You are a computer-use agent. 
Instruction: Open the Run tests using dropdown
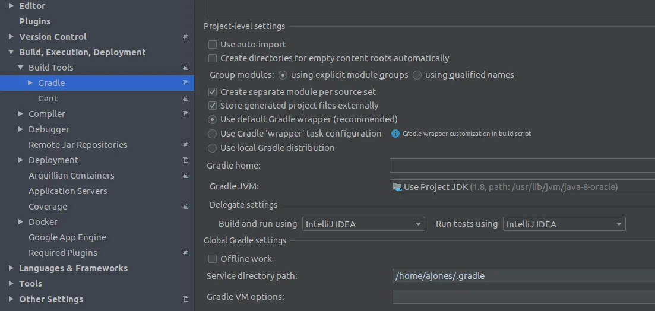(x=564, y=224)
